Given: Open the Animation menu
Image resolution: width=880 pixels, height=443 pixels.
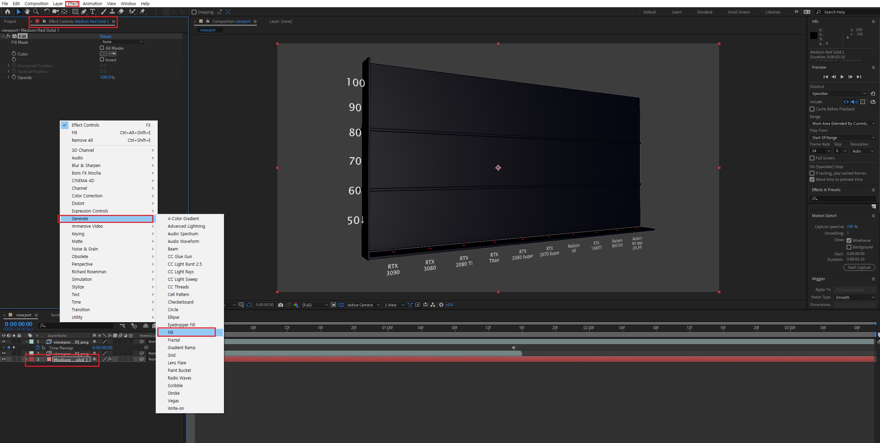Looking at the screenshot, I should 92,3.
